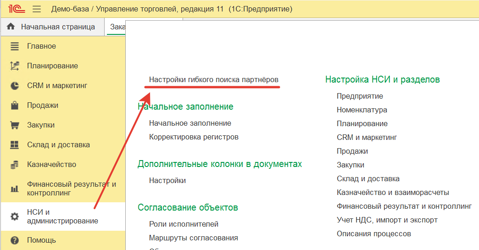Click the Склад и доставка boxes icon
Screen dimensions: 479x250
point(15,144)
